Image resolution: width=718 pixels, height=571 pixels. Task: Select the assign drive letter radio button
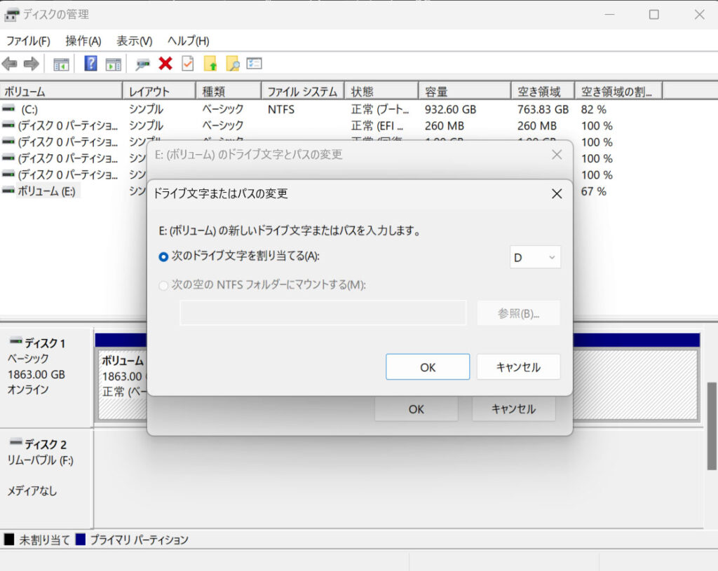click(x=164, y=257)
